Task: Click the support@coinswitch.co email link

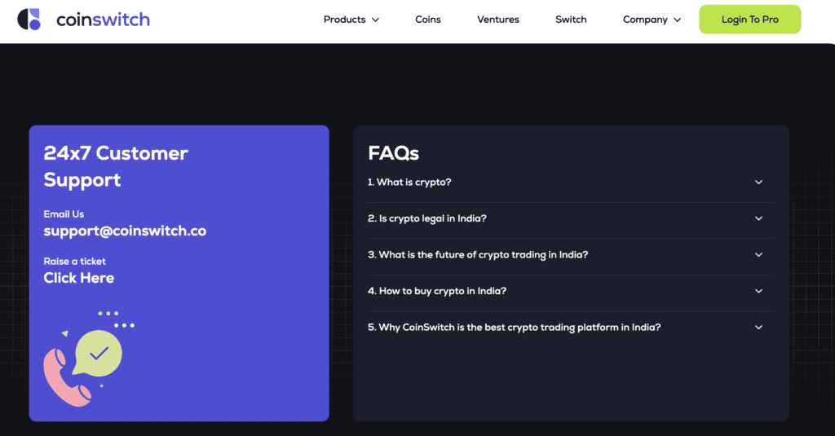Action: pos(125,231)
